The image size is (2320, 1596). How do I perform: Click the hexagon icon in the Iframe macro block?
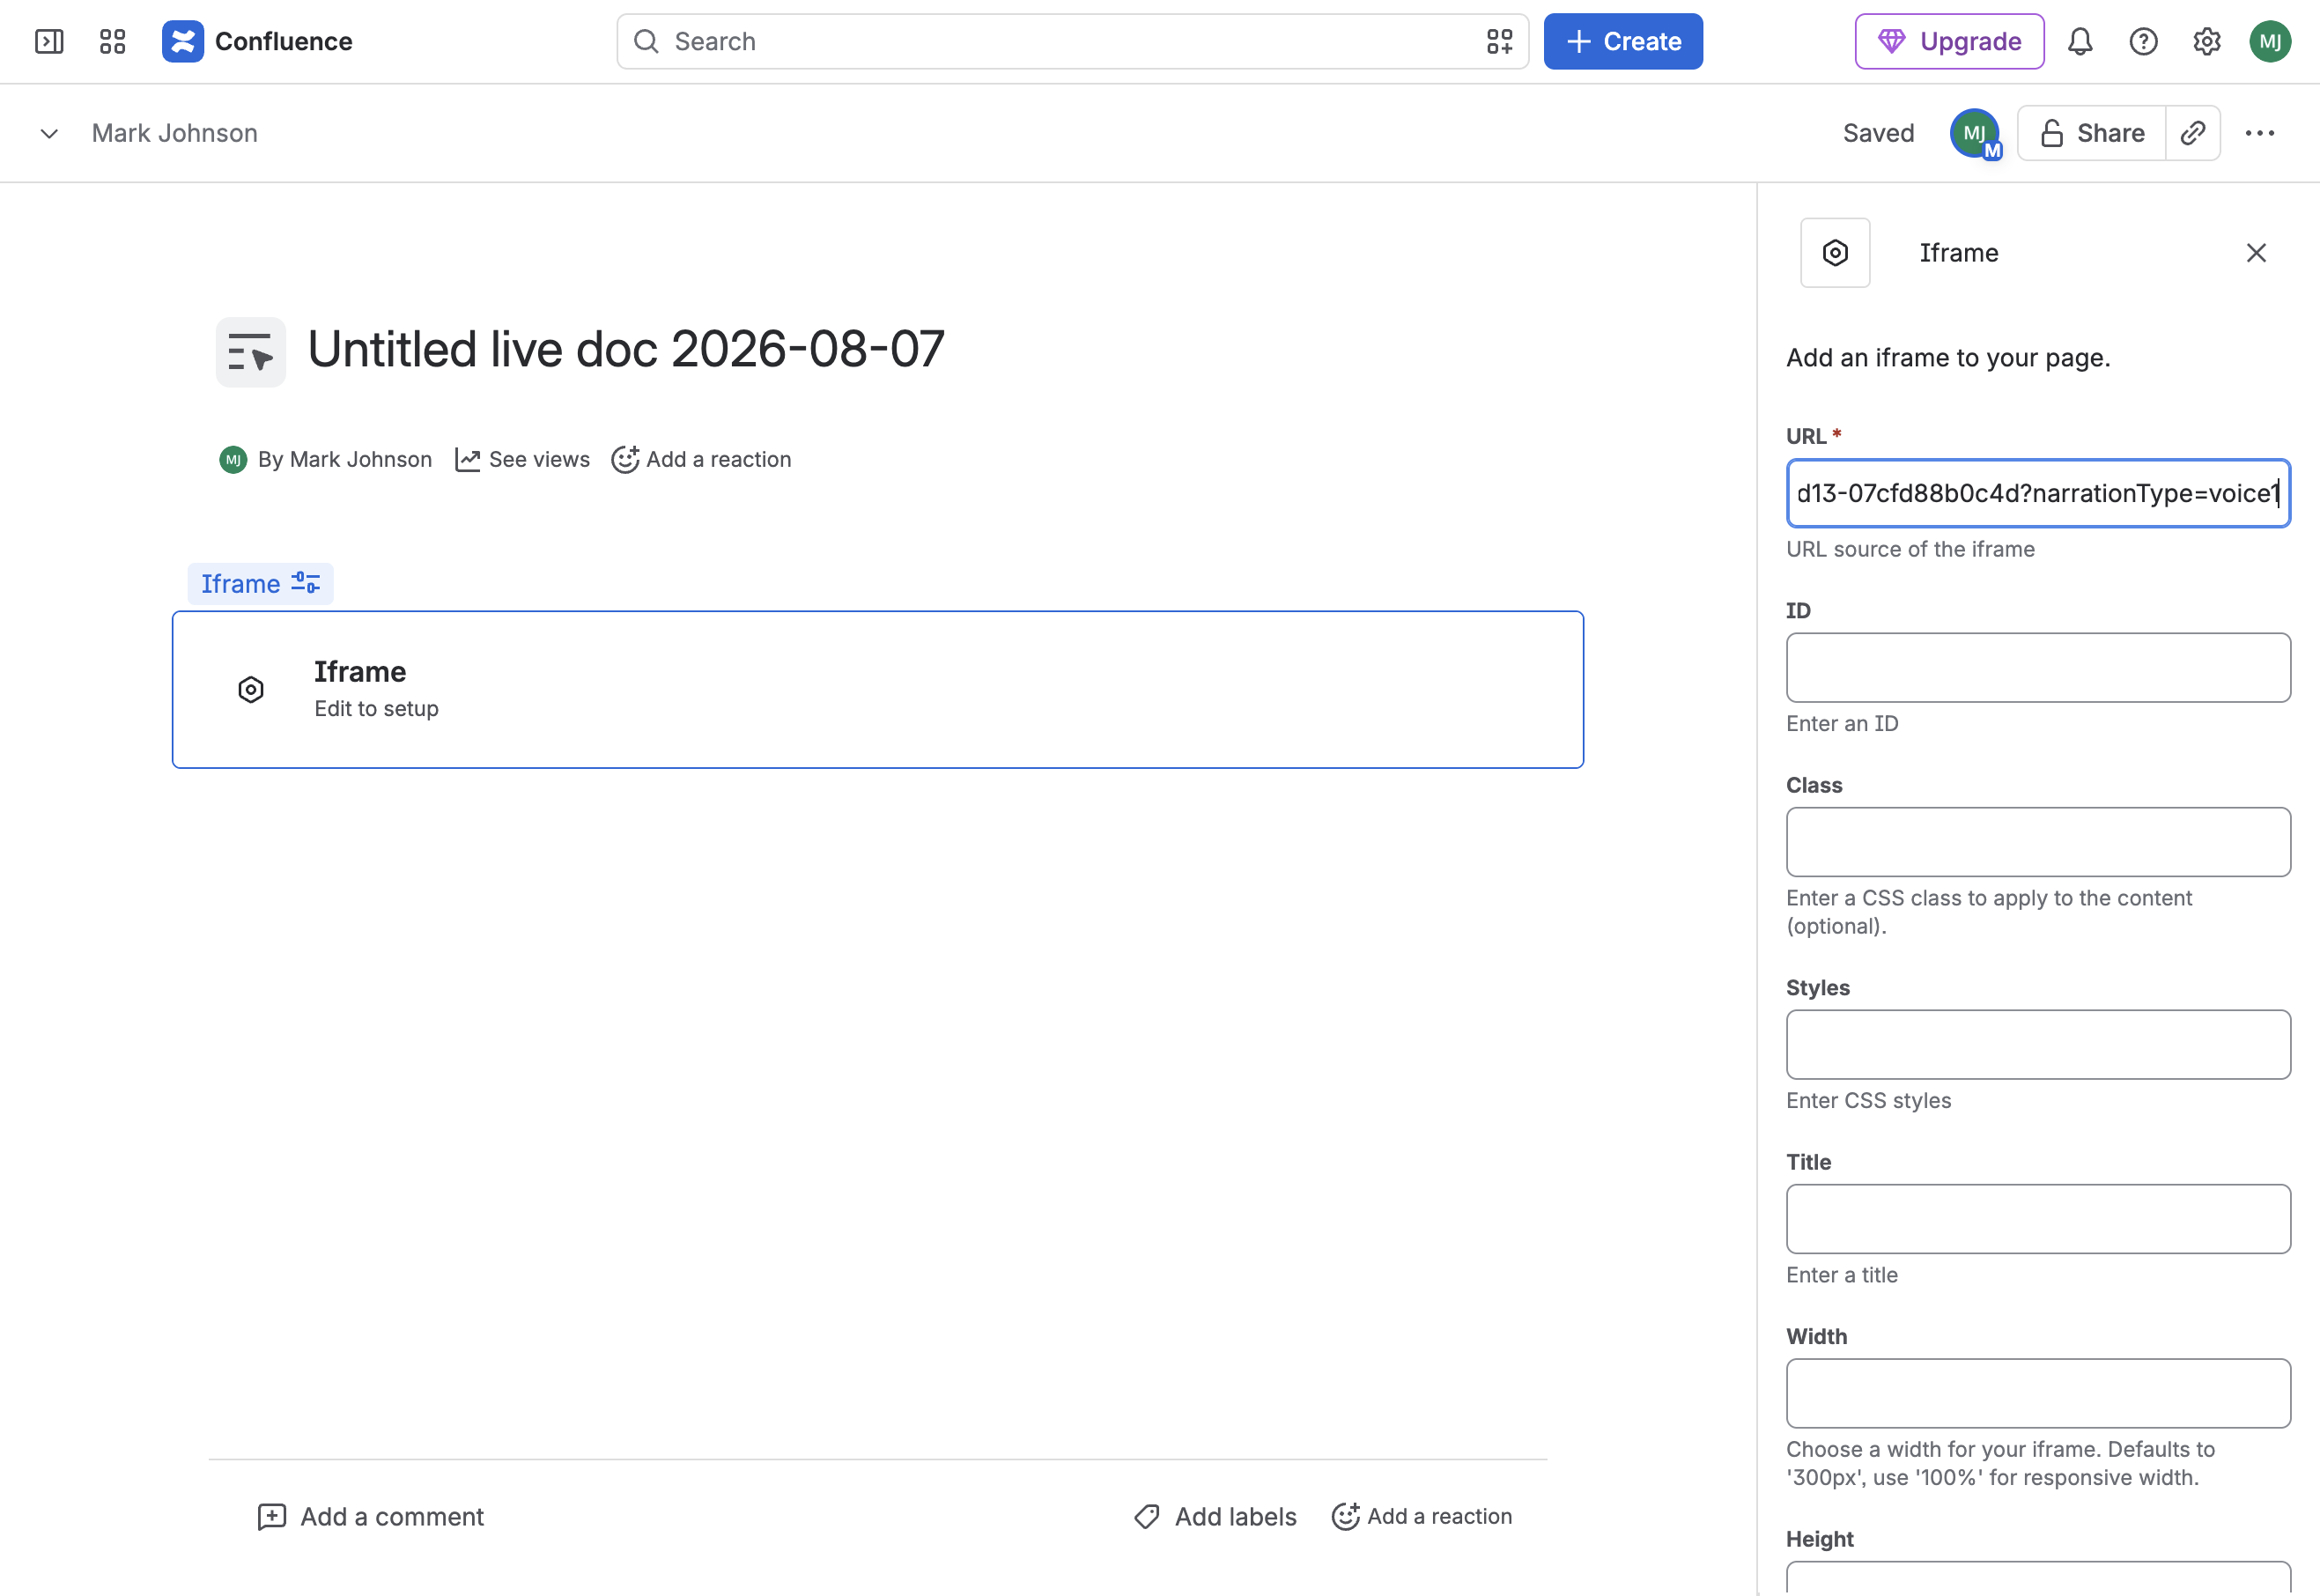click(251, 689)
